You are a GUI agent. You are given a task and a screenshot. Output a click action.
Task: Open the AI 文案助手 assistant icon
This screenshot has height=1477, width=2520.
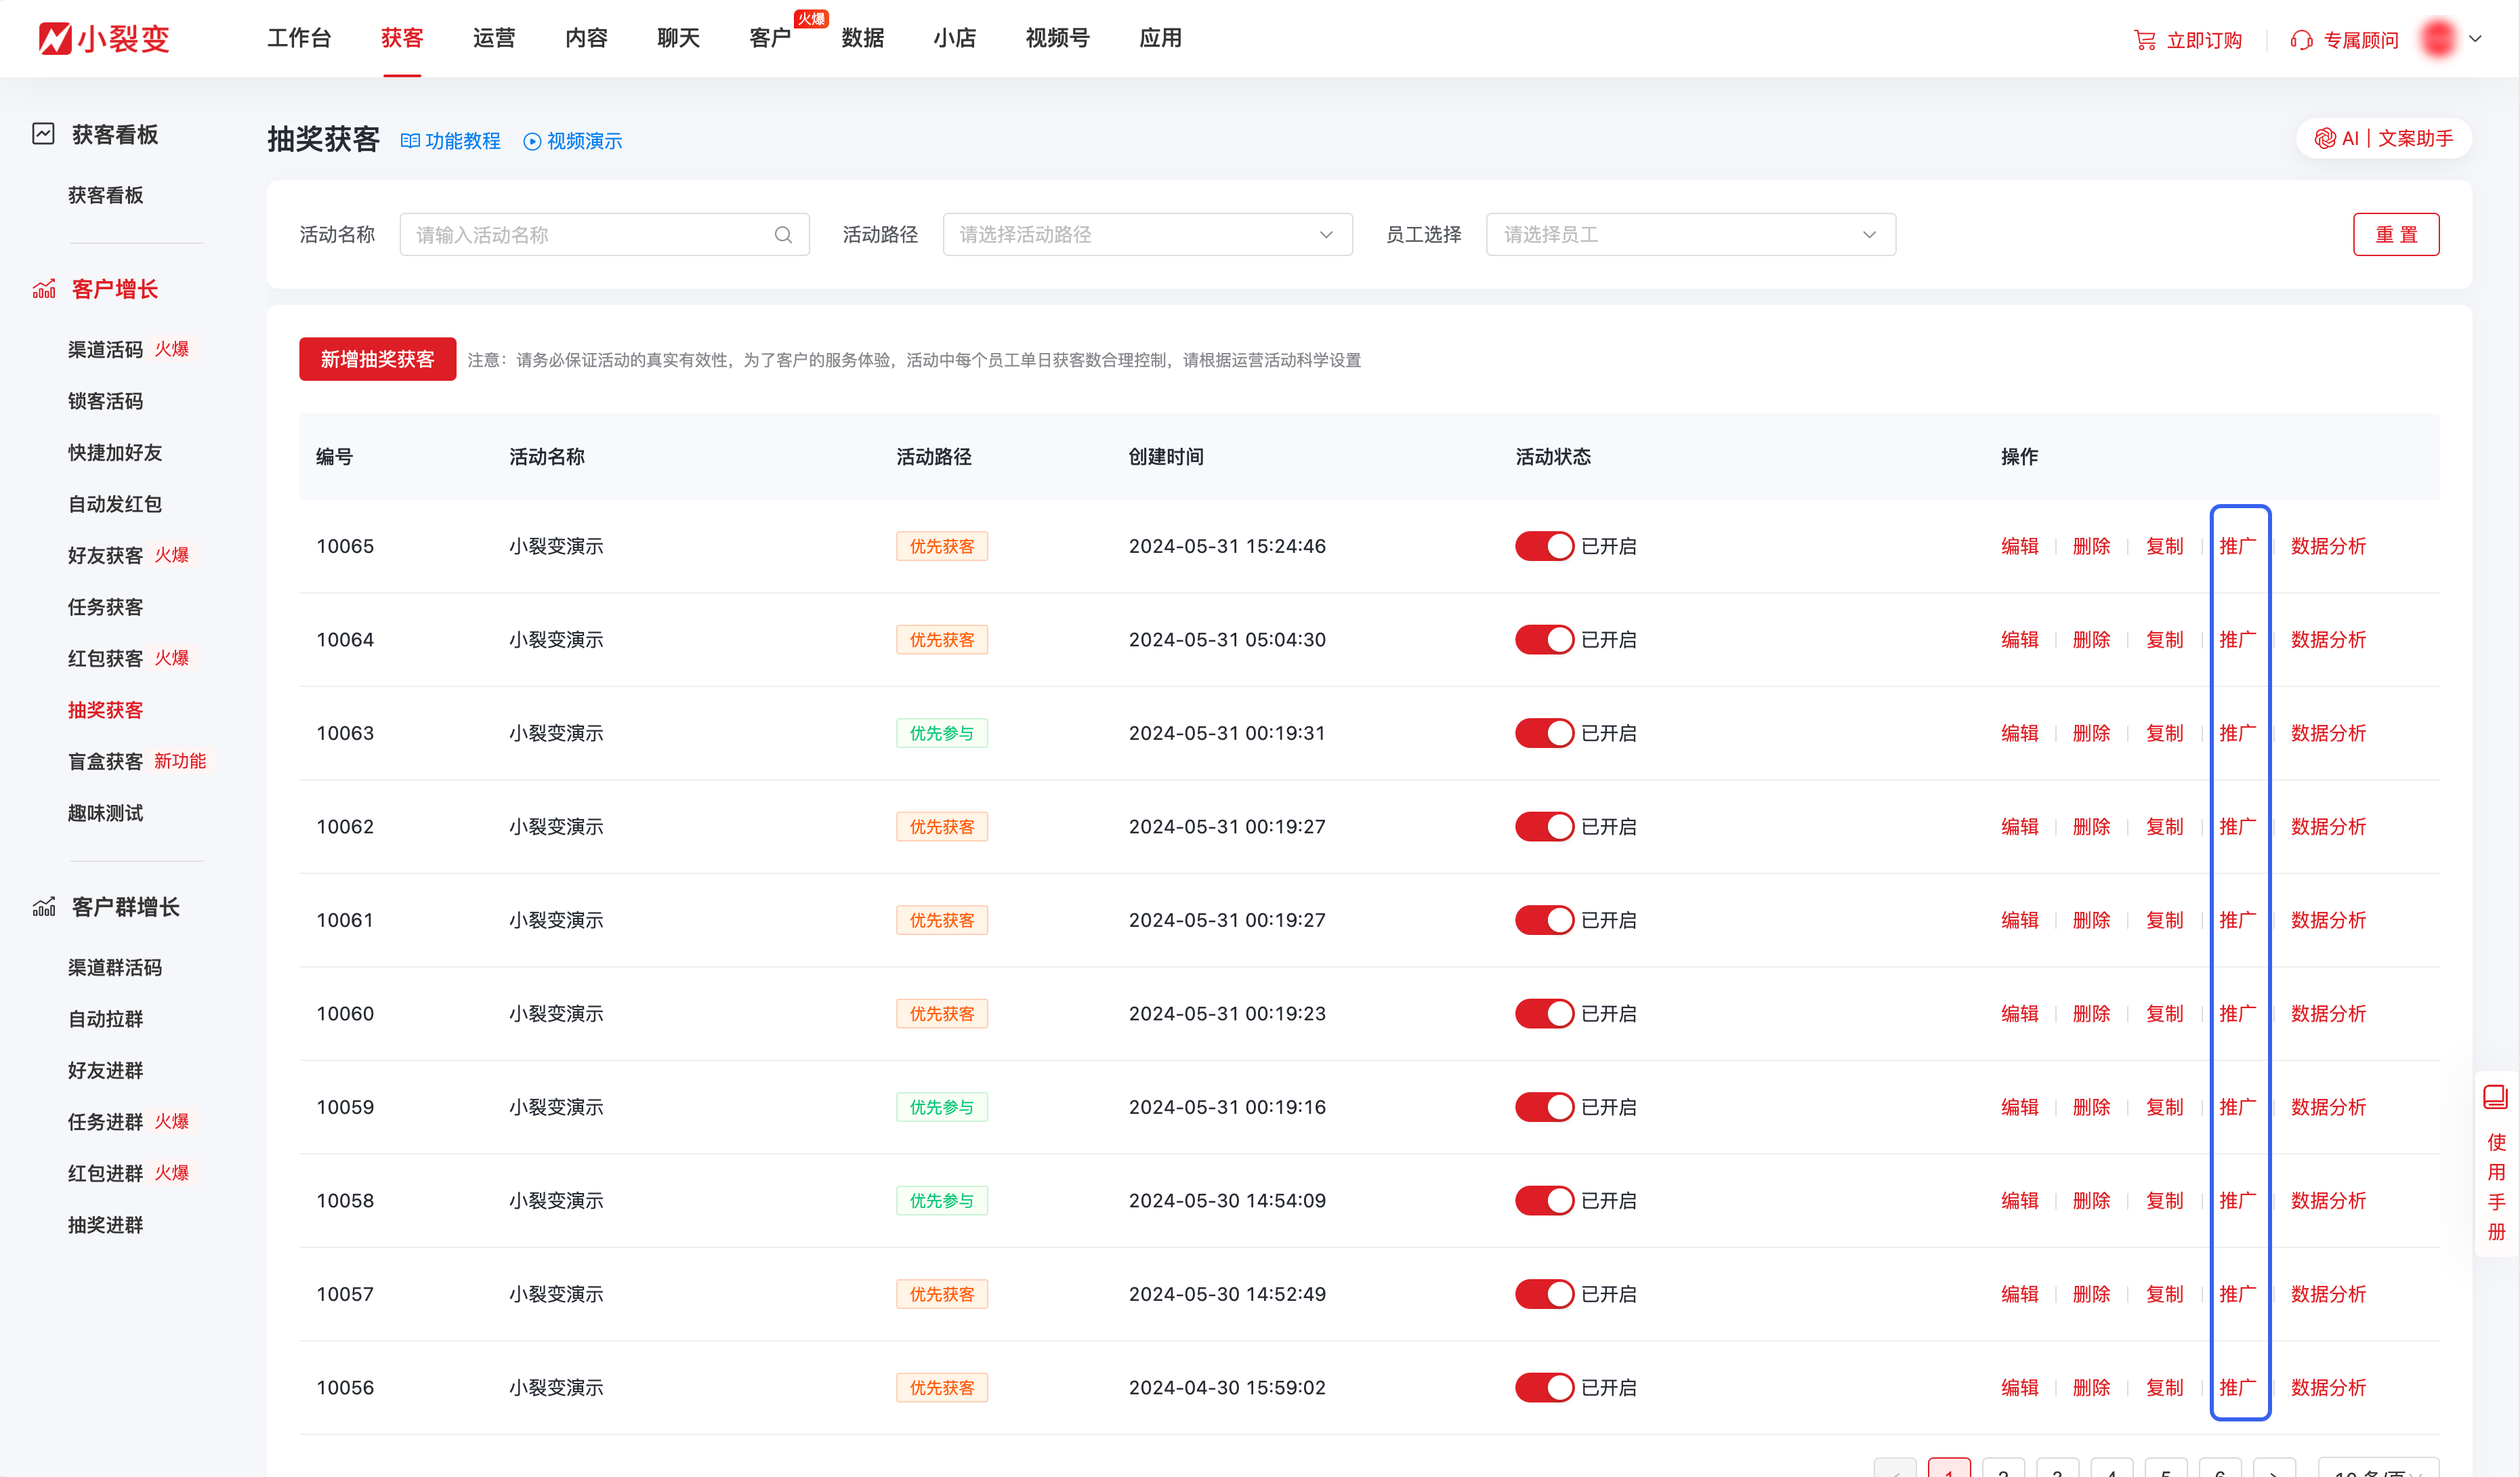2325,139
